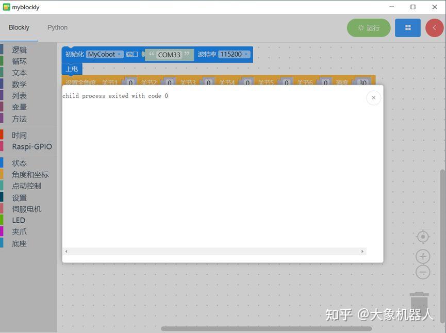Select the 逻辑 (Logic) category

pyautogui.click(x=19, y=49)
